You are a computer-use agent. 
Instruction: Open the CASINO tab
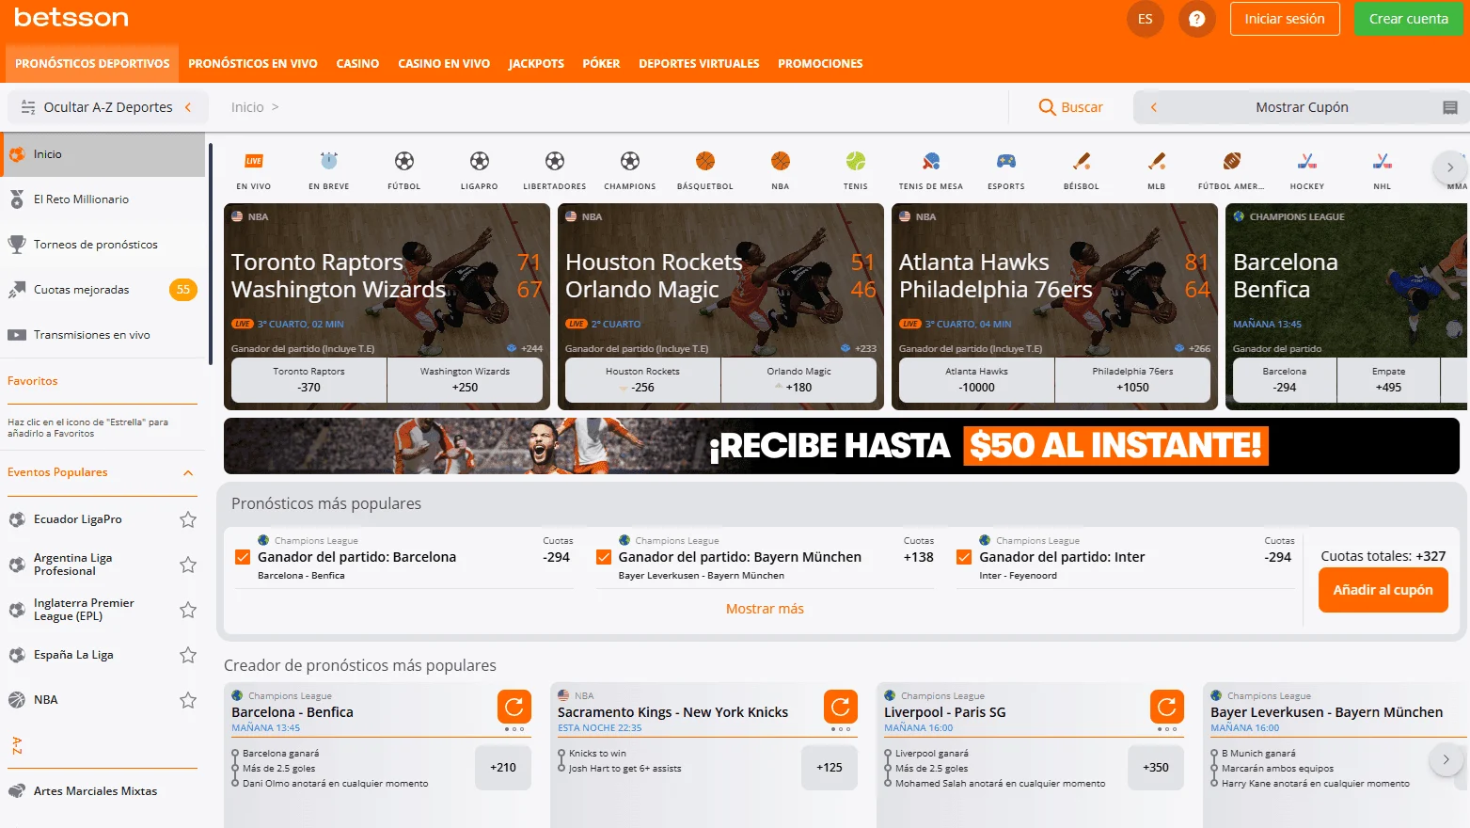(357, 64)
